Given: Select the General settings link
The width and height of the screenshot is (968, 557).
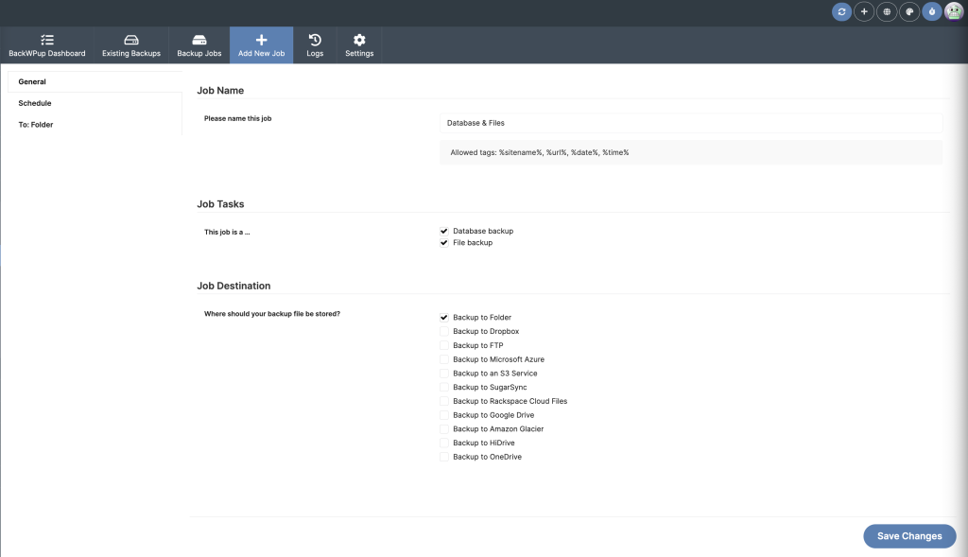Looking at the screenshot, I should coord(31,81).
